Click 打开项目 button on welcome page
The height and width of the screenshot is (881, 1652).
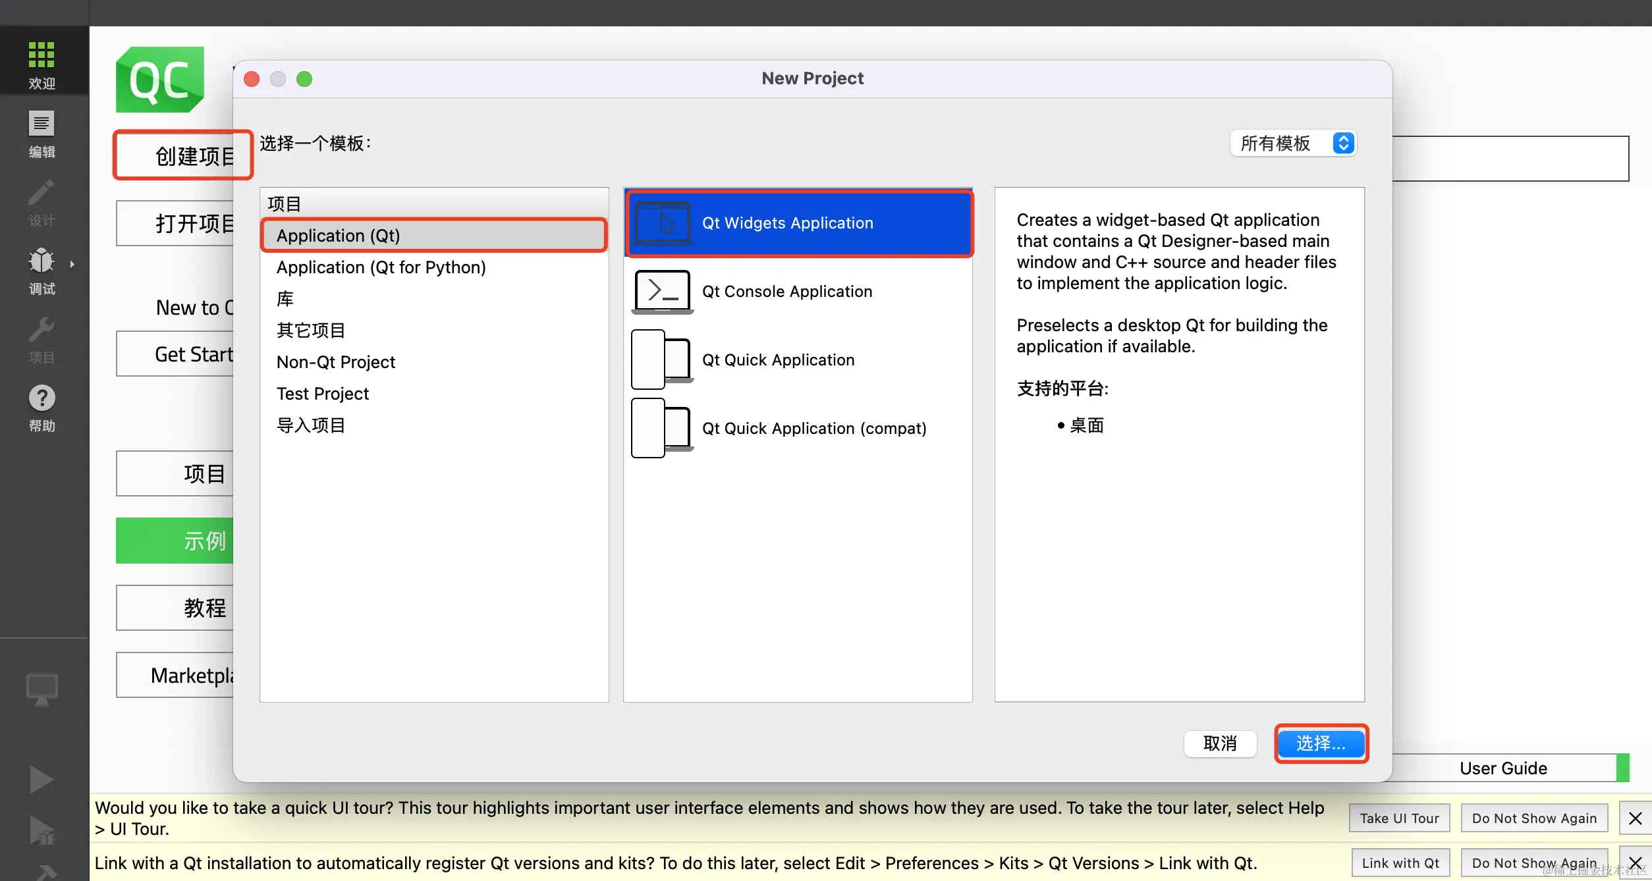(176, 223)
